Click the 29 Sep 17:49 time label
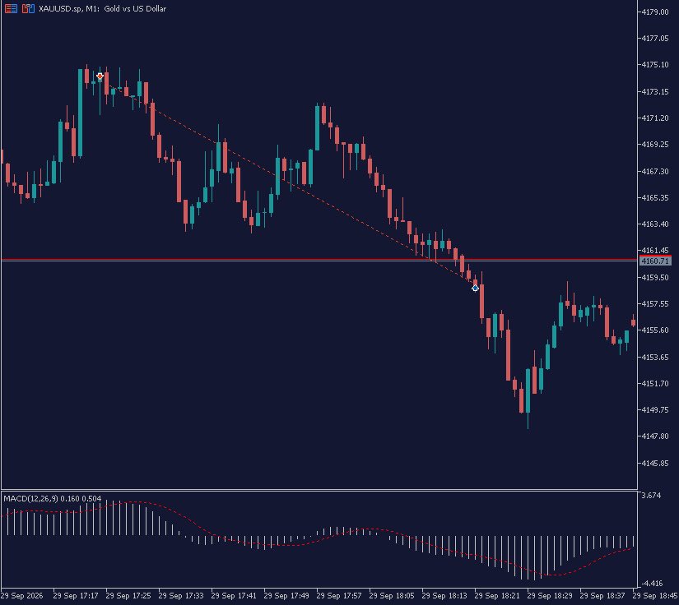 286,596
